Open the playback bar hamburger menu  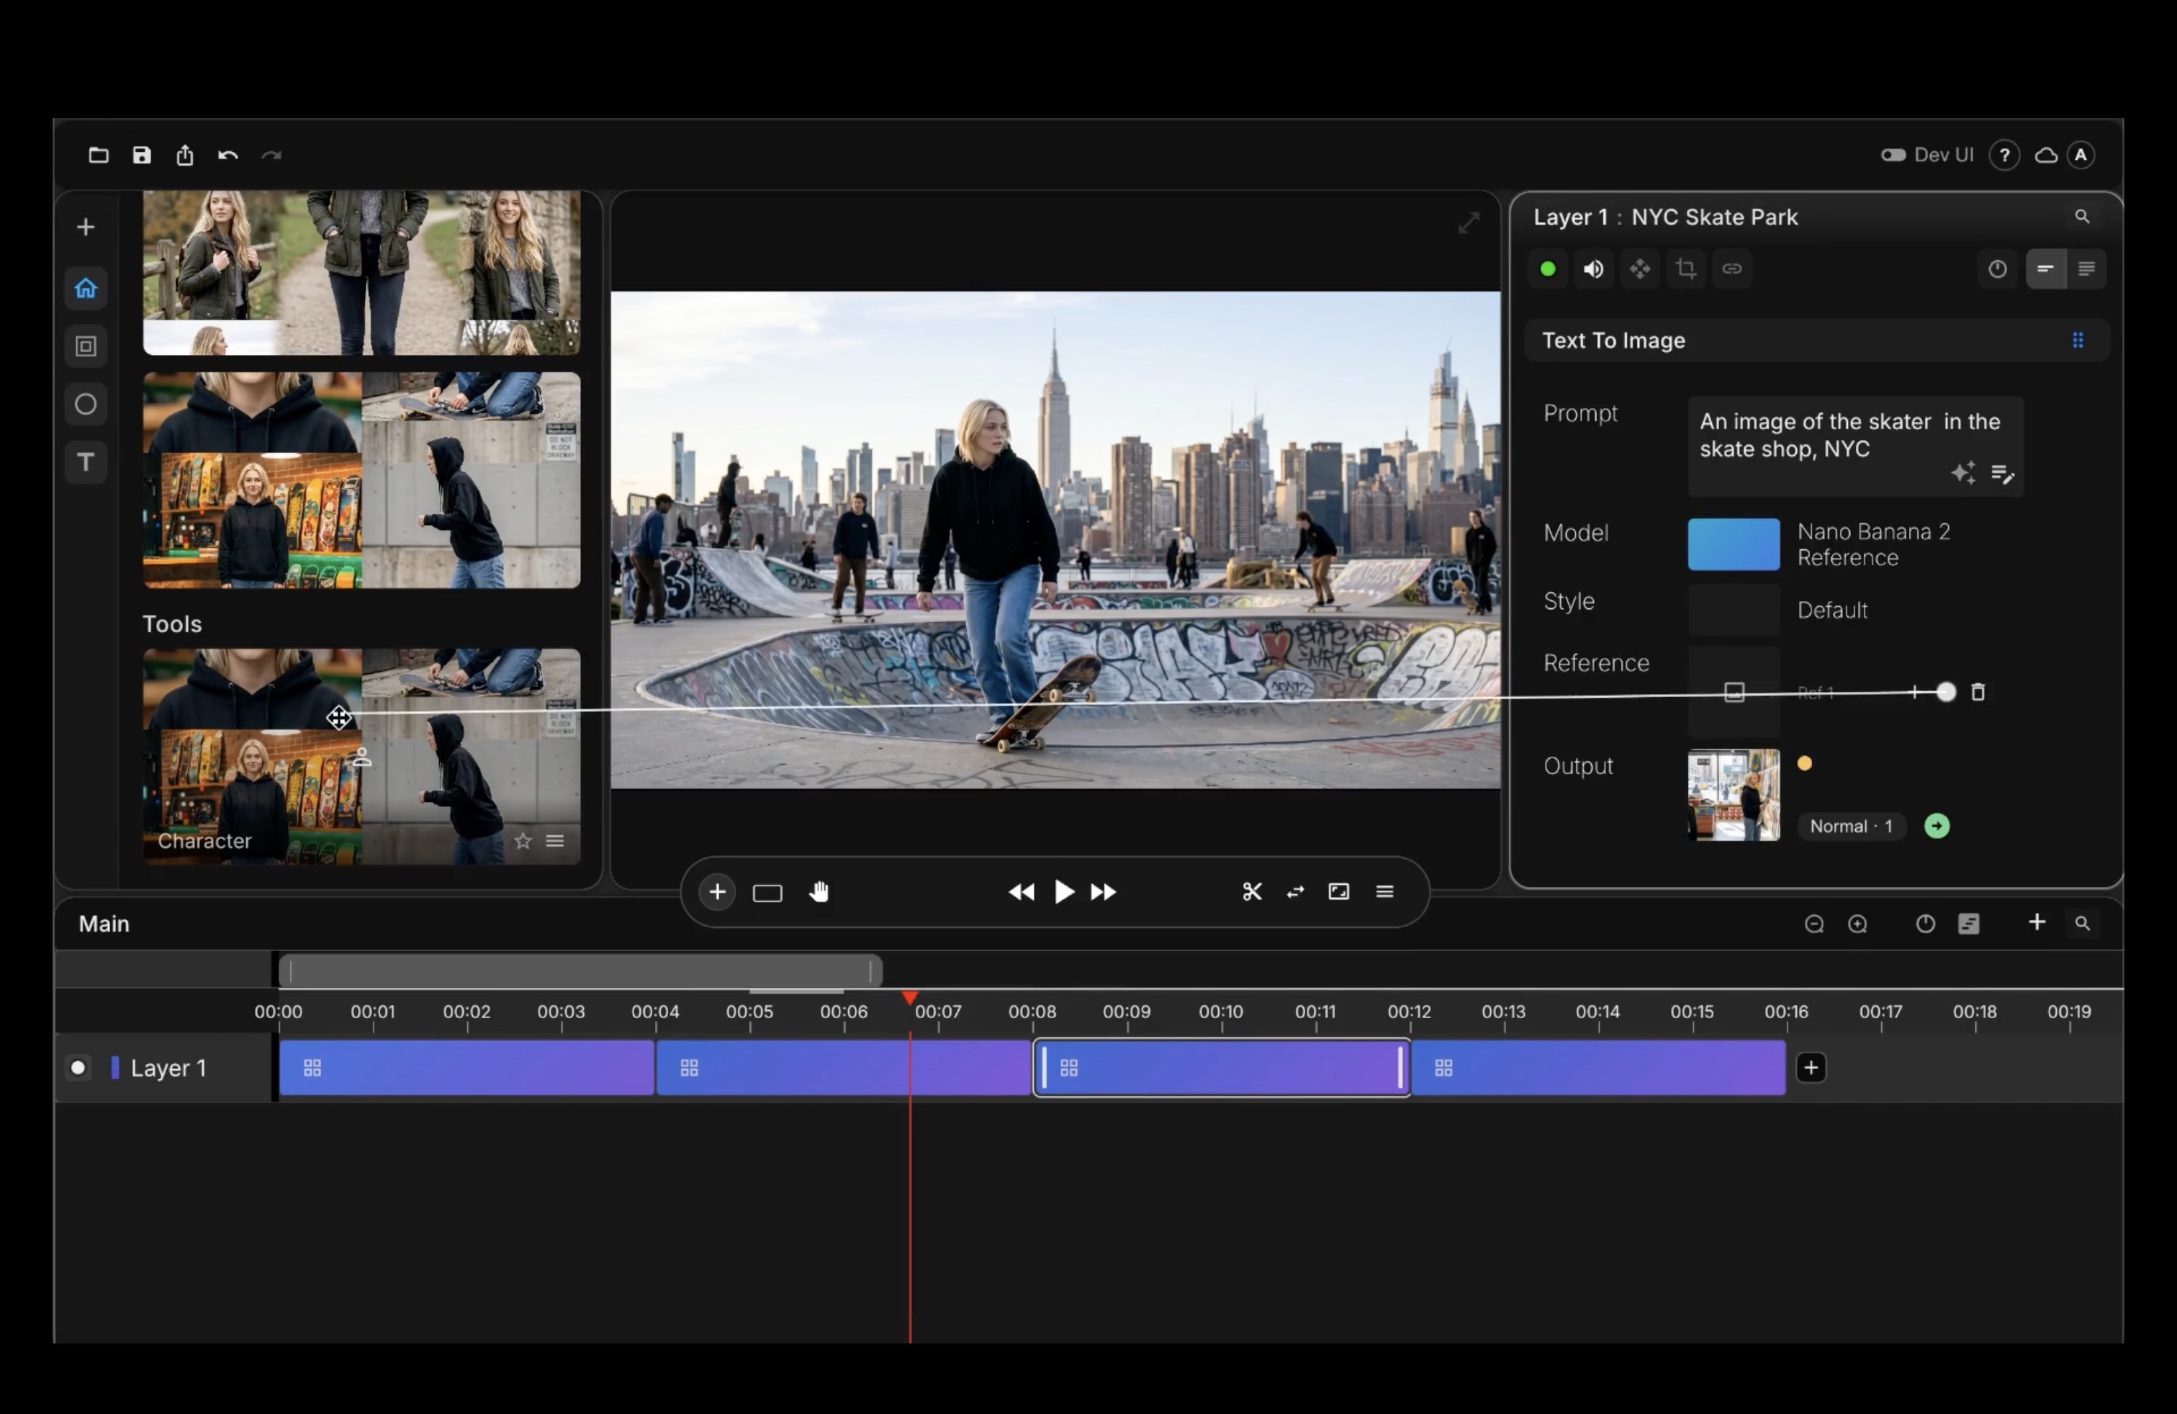1384,891
